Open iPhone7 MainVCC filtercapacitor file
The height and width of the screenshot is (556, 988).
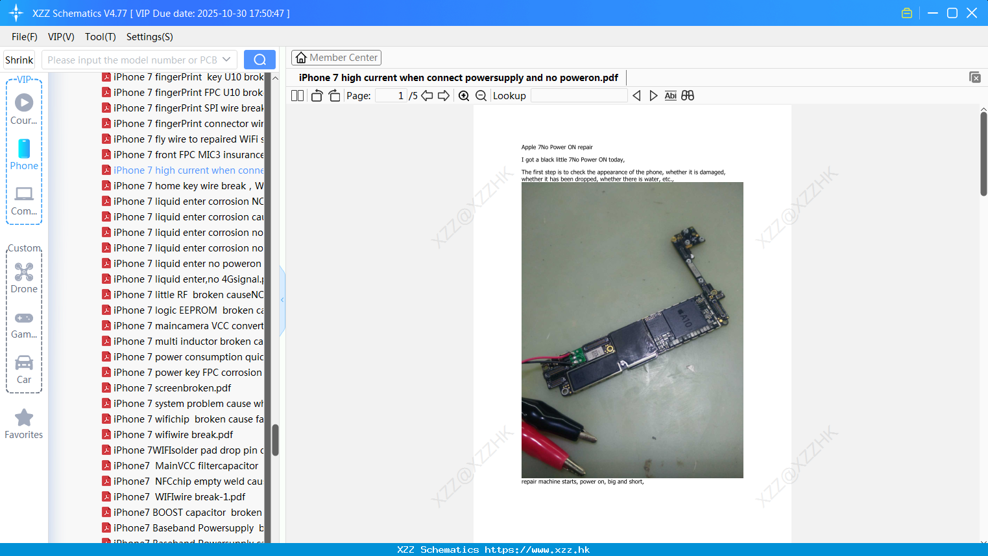tap(180, 466)
